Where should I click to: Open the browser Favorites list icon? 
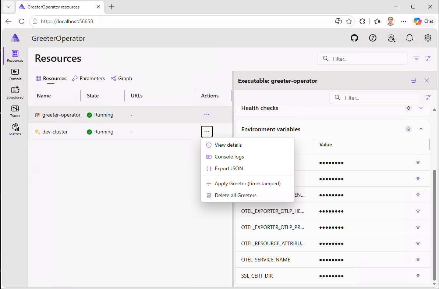pos(377,21)
